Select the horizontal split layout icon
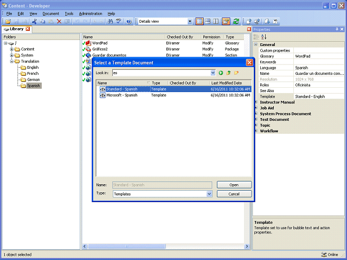 click(x=208, y=21)
